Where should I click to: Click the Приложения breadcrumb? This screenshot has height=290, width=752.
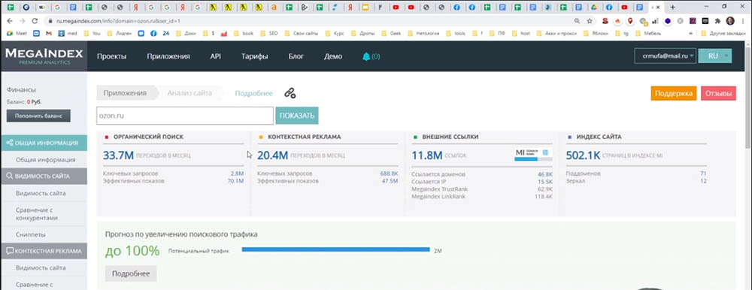click(x=125, y=93)
